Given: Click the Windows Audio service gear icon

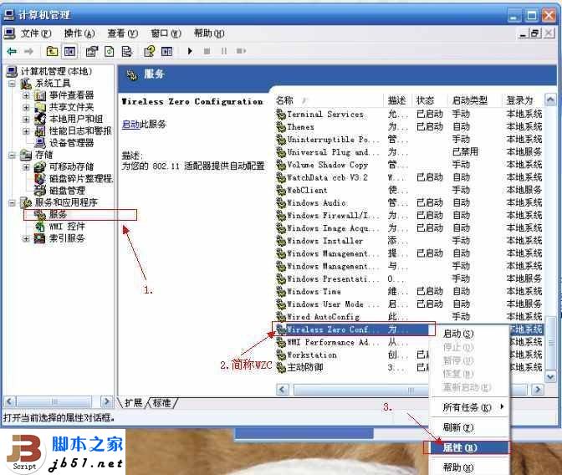Looking at the screenshot, I should point(281,203).
